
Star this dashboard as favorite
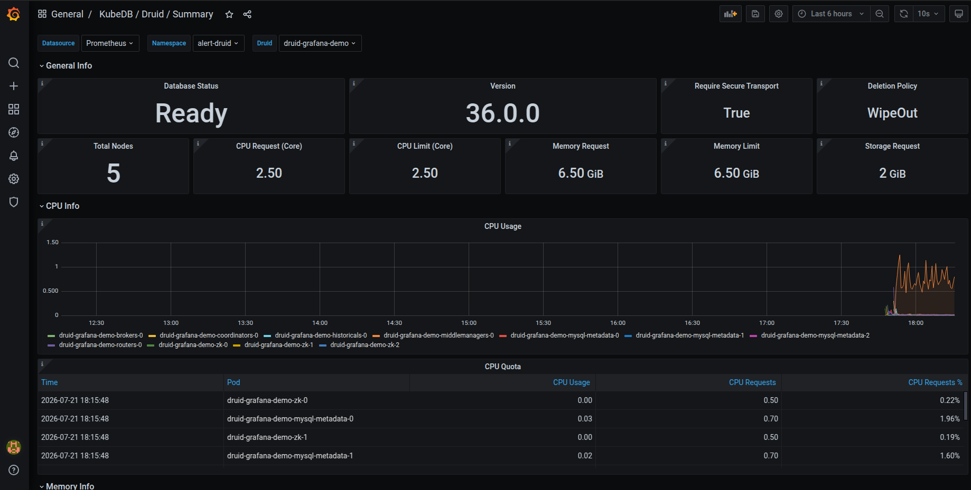pos(229,14)
